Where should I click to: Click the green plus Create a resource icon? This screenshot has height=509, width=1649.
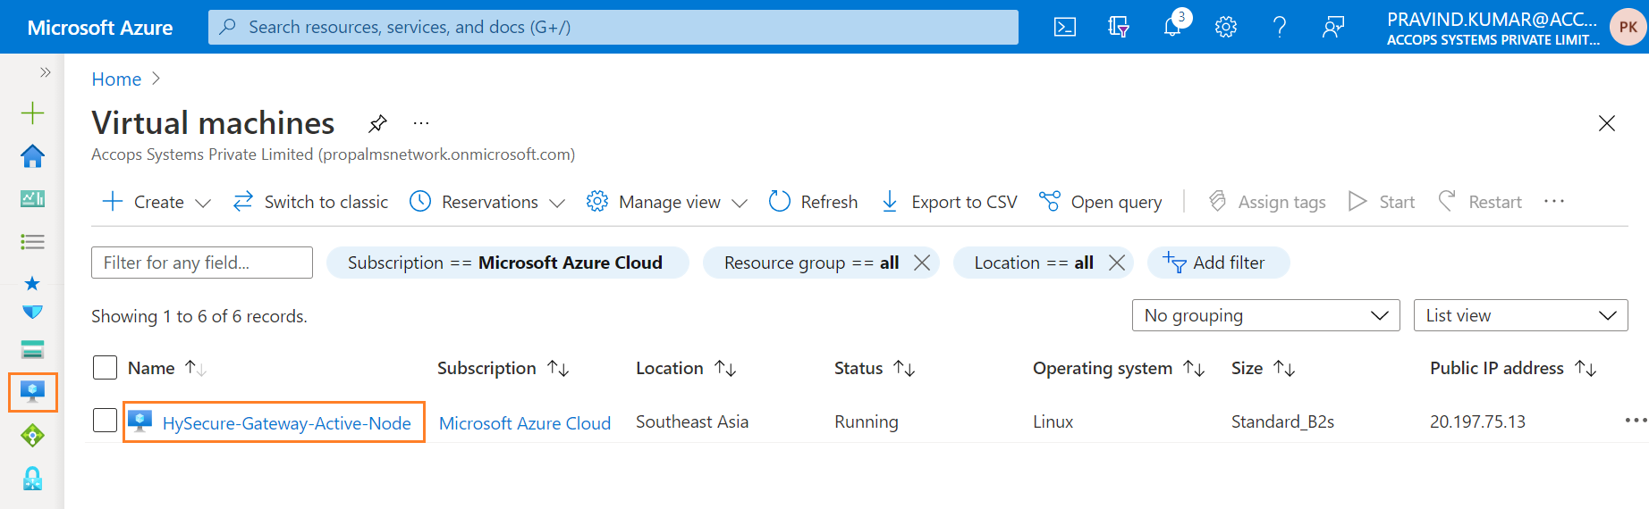[x=32, y=113]
